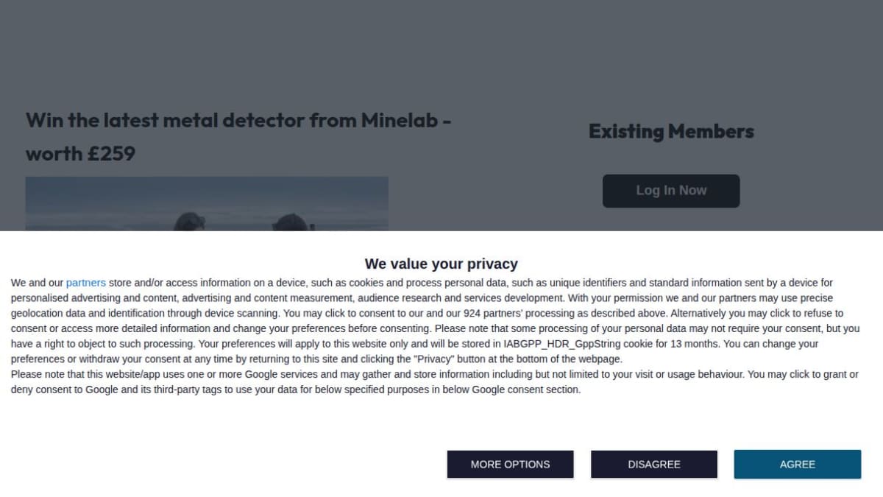Image resolution: width=883 pixels, height=497 pixels.
Task: Click blank space left of MORE OPTIONS
Action: coord(221,464)
